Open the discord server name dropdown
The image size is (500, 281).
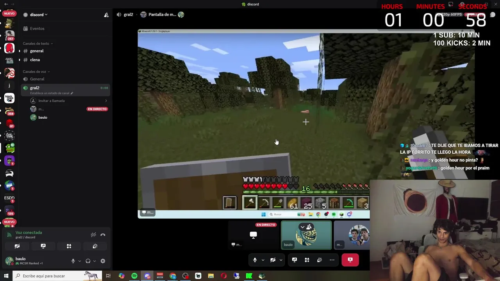tap(39, 15)
